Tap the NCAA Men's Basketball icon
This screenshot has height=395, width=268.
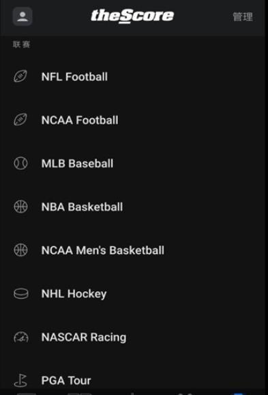pos(20,250)
